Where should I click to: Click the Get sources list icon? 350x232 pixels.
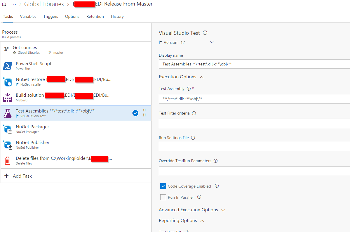[6, 49]
